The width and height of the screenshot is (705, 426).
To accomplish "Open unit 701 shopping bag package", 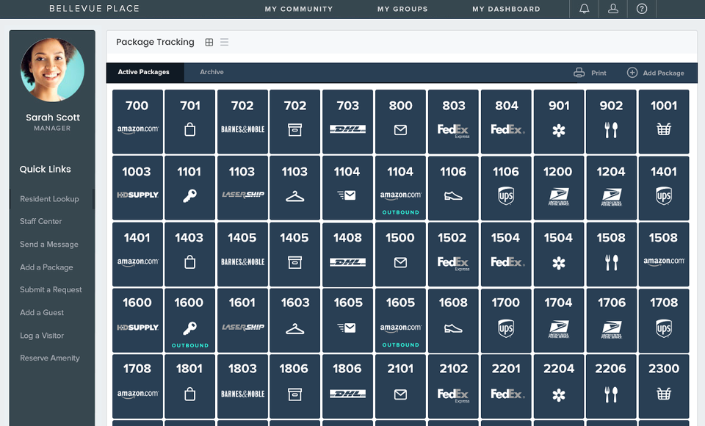I will coord(189,121).
